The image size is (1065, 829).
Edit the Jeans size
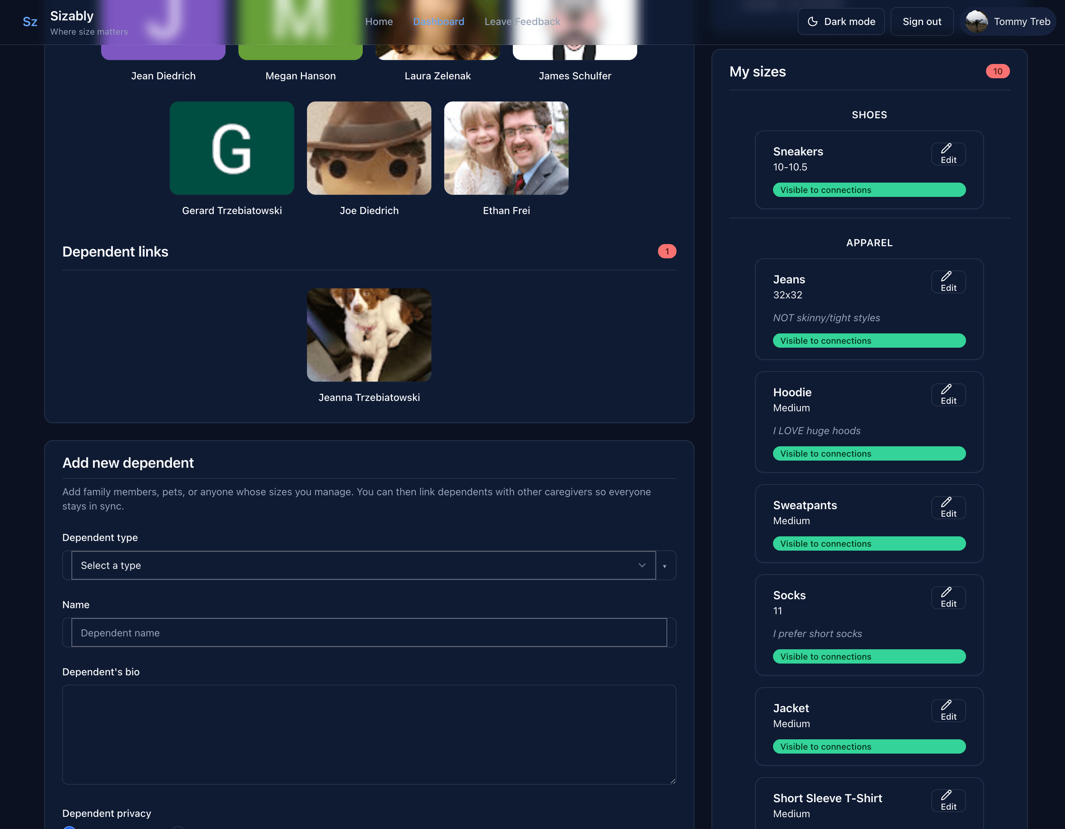pyautogui.click(x=948, y=282)
